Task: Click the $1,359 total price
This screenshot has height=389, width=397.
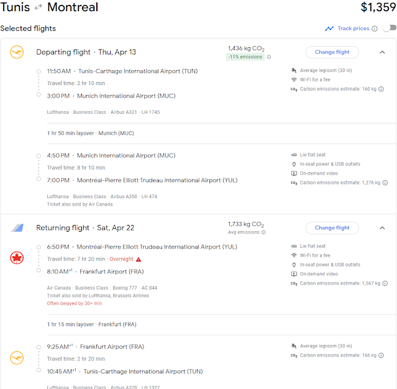Action: point(378,8)
